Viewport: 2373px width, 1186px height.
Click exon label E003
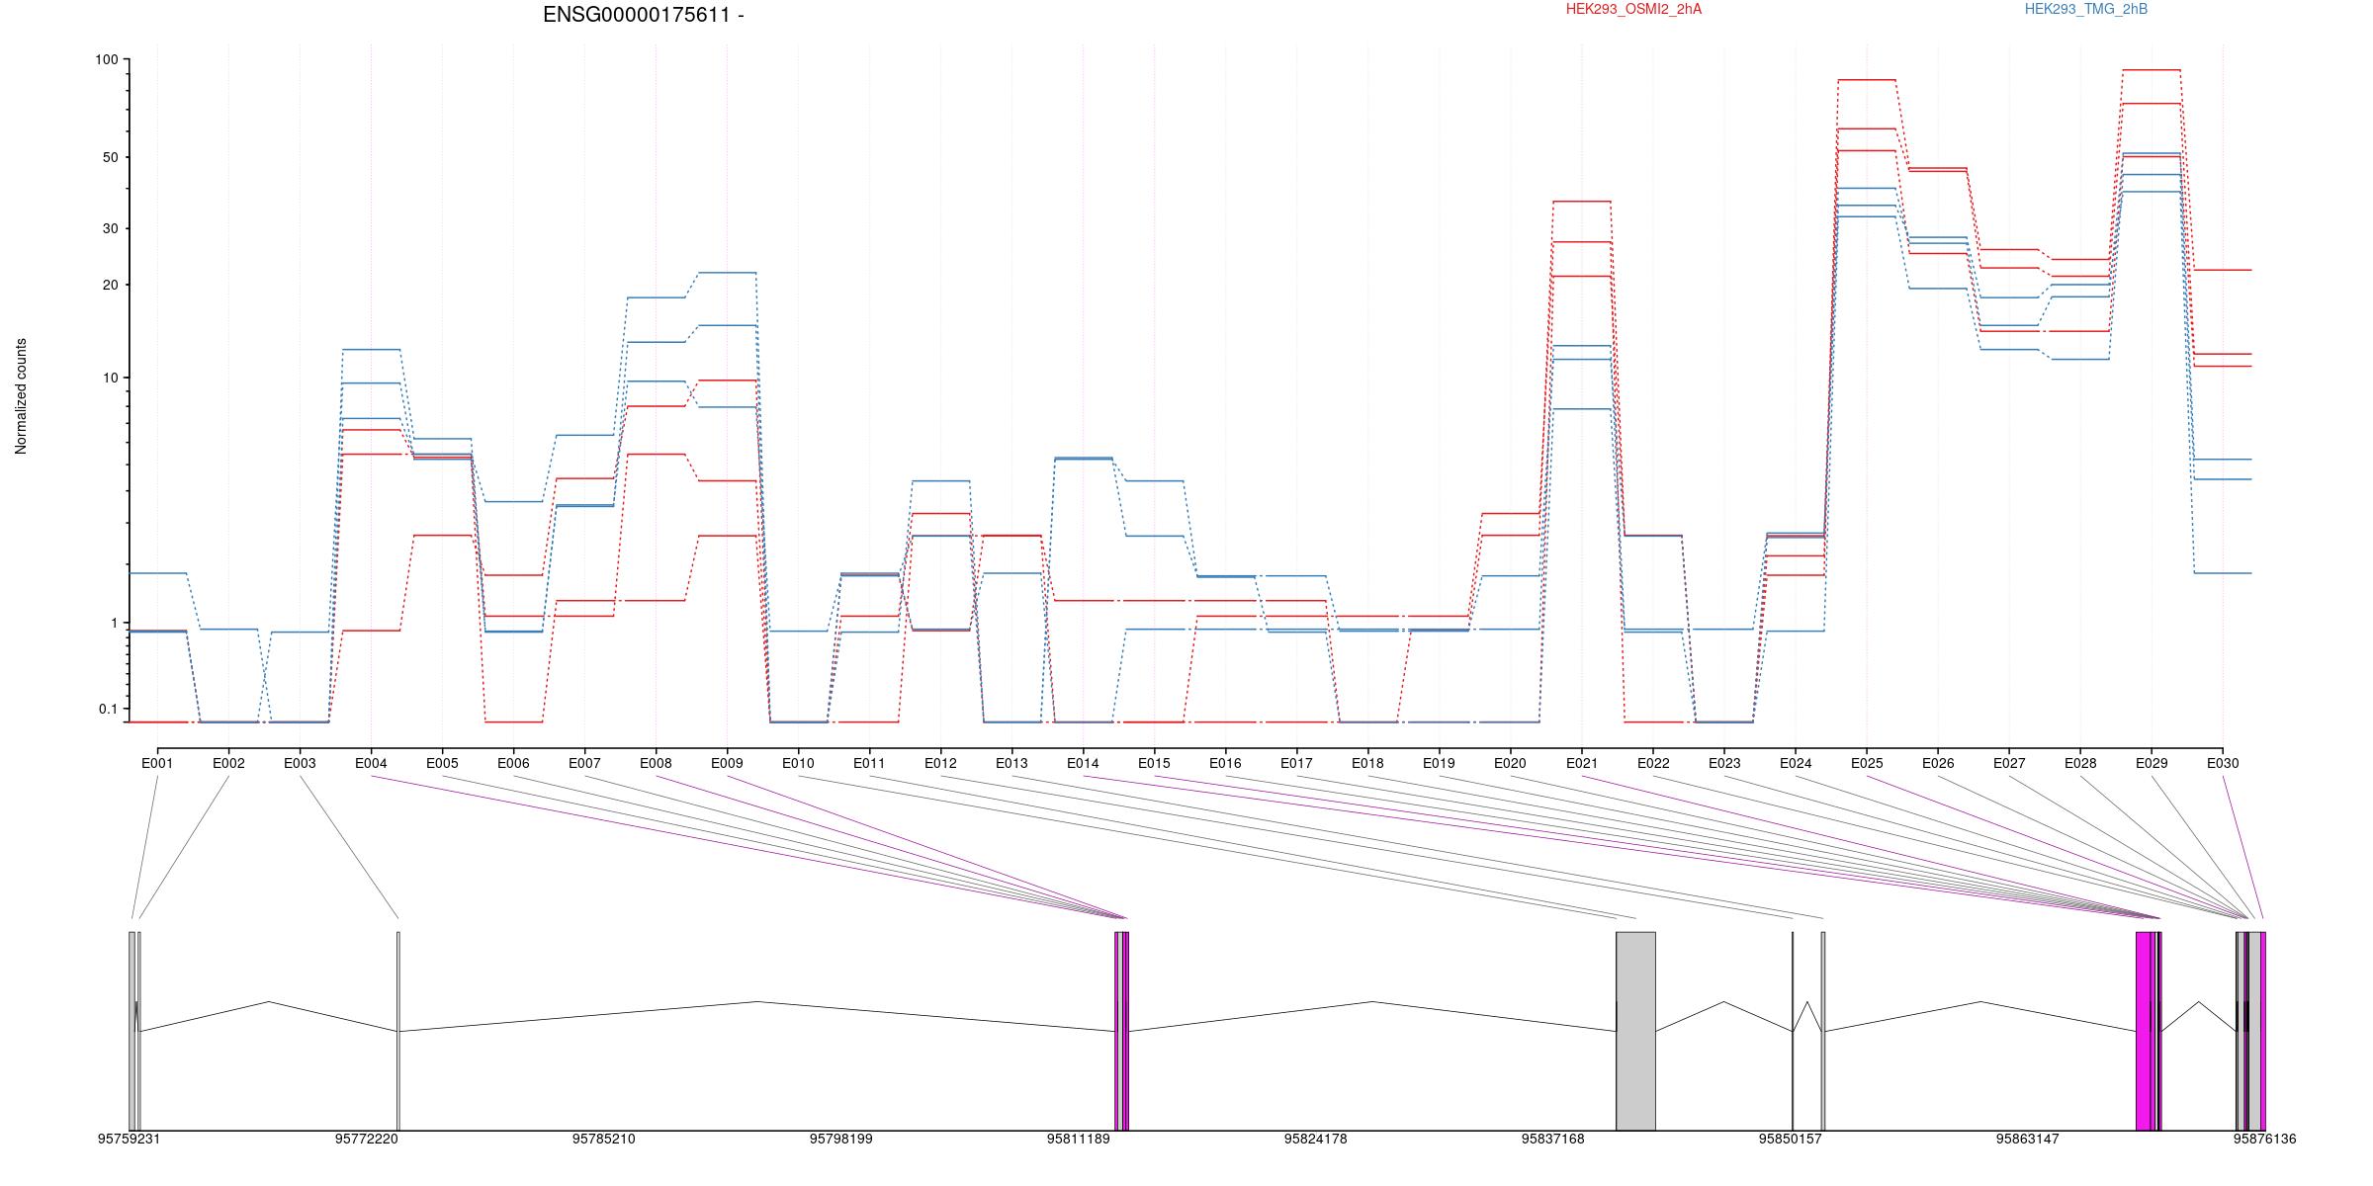tap(300, 763)
